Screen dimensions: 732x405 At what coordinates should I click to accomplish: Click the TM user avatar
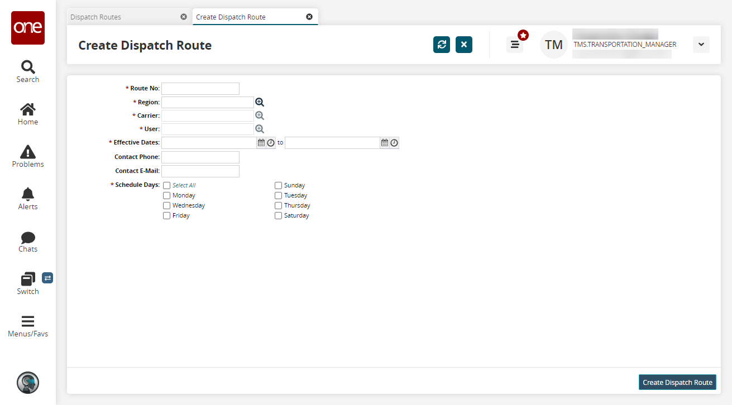coord(554,45)
